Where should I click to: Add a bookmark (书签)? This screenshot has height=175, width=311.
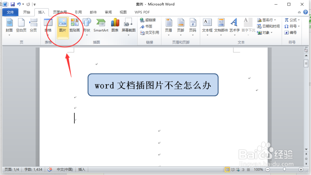pos(146,26)
